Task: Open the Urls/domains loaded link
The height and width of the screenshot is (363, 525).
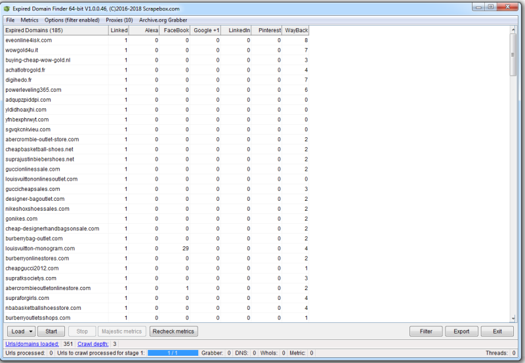Action: click(x=32, y=344)
